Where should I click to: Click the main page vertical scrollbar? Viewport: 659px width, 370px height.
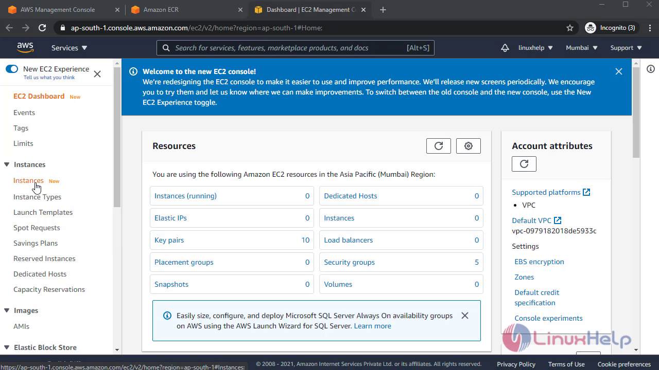(636, 112)
